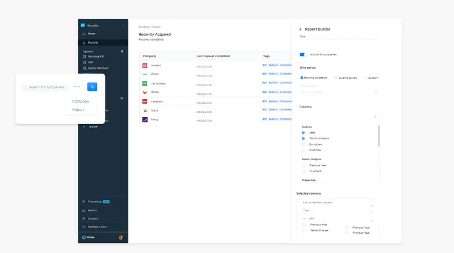Choose Report from the add menu
Screen dimensions: 454x253
(78, 110)
